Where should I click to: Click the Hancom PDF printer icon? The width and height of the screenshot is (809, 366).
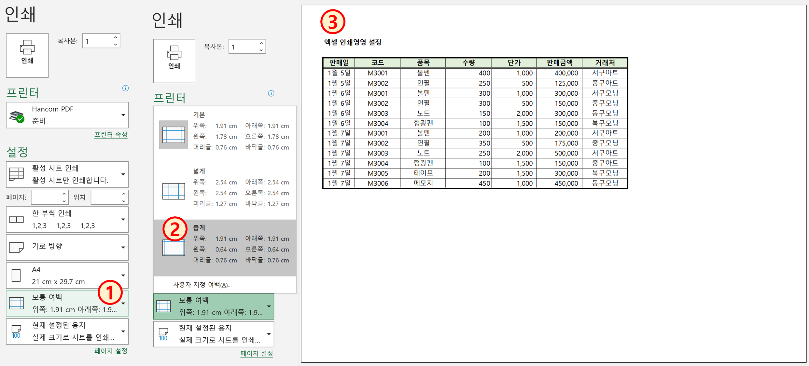pos(17,116)
